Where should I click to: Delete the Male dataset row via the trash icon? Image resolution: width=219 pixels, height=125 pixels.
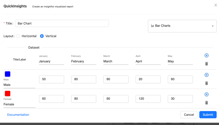click(x=206, y=83)
